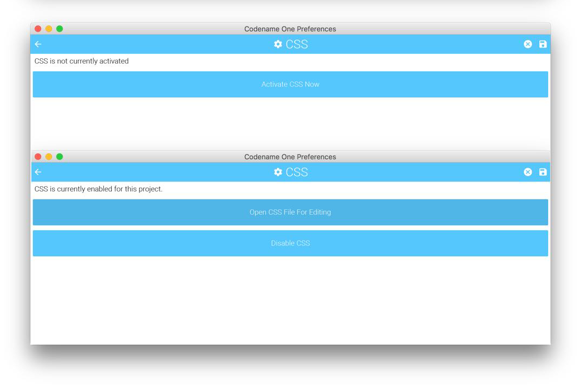Image resolution: width=581 pixels, height=388 pixels.
Task: Click the cancel (X) icon in bottom window
Action: (528, 172)
